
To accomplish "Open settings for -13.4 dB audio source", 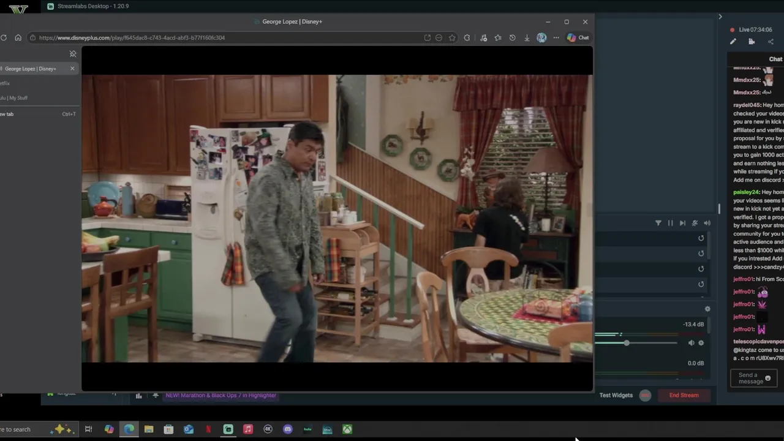I will tap(701, 343).
